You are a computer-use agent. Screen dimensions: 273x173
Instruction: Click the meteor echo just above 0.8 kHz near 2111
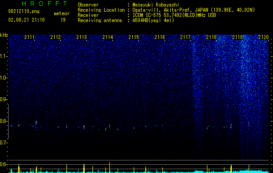click(36, 122)
